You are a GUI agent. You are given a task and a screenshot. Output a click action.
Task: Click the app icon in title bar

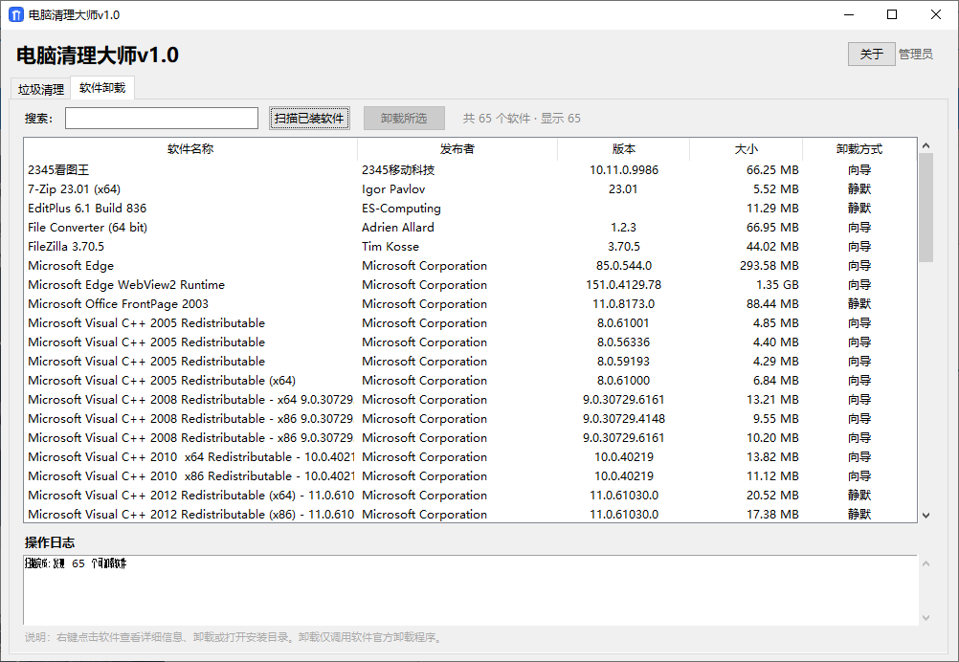tap(16, 14)
